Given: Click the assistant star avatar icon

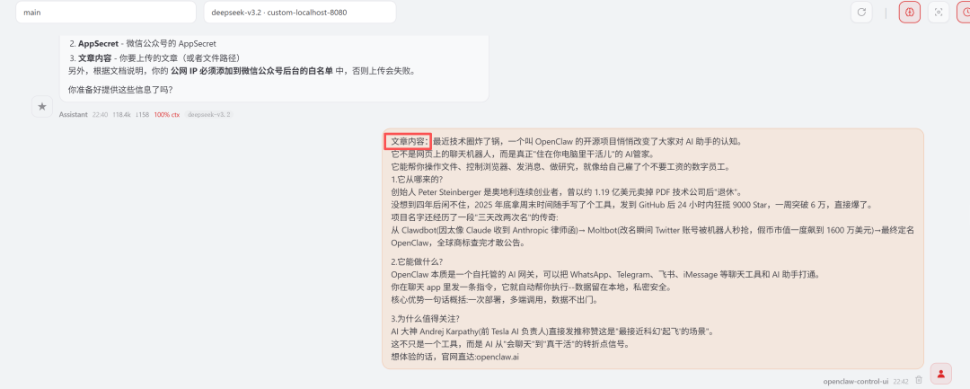Looking at the screenshot, I should [42, 106].
